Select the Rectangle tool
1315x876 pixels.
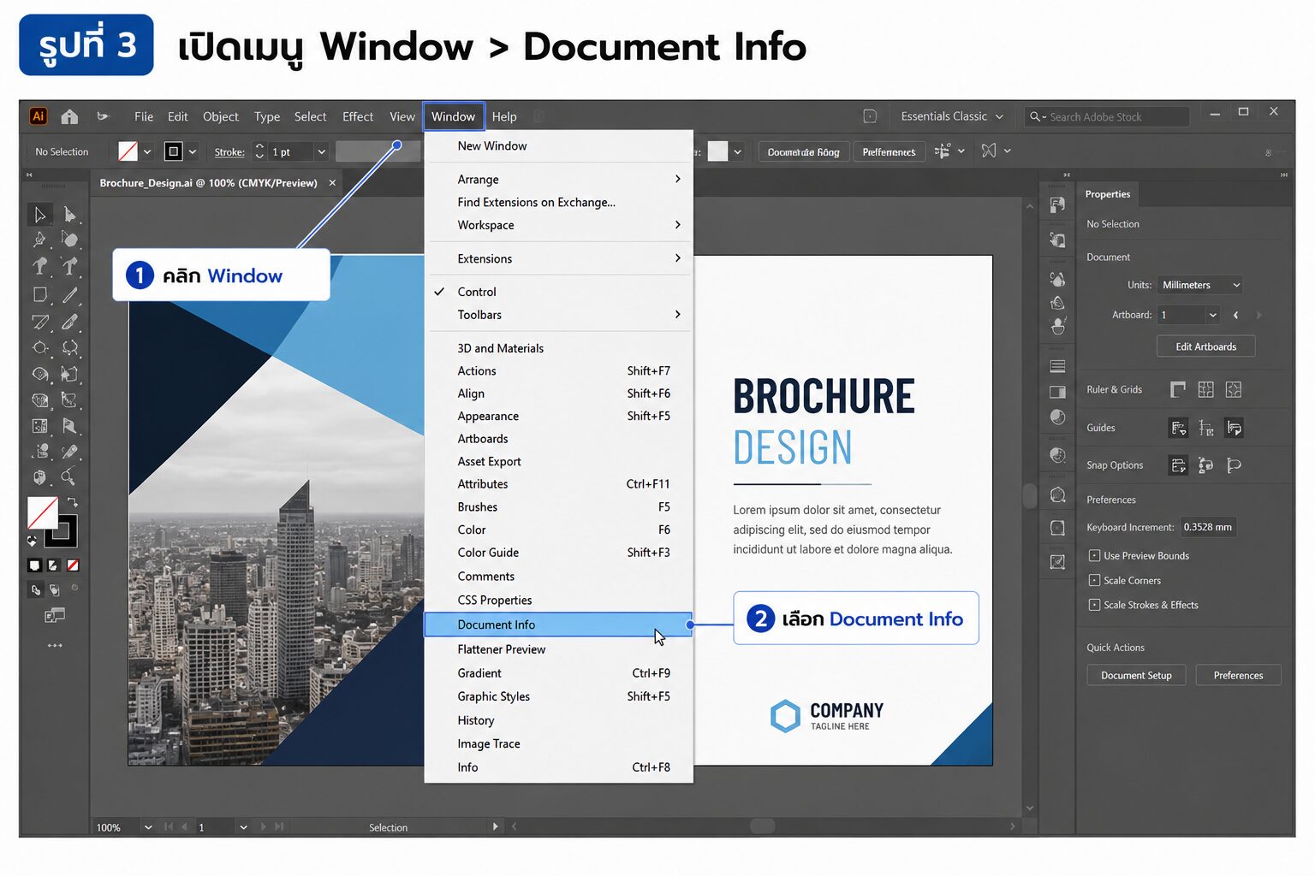(x=39, y=295)
